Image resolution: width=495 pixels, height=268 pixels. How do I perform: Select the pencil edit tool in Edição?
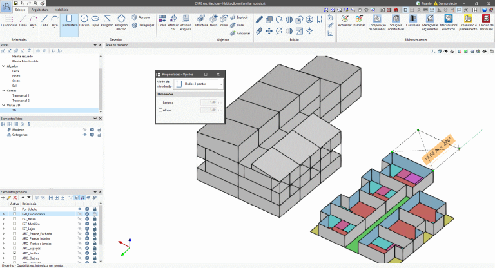pyautogui.click(x=259, y=19)
